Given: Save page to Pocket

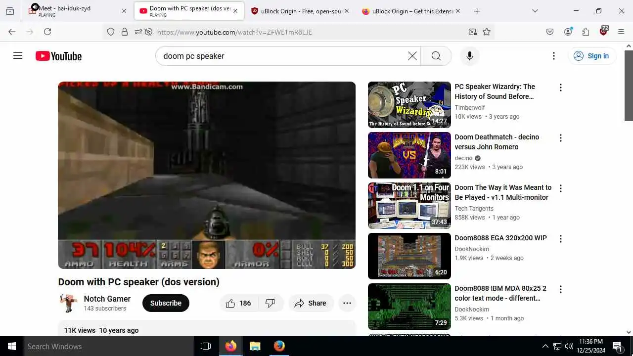Looking at the screenshot, I should coord(550,32).
